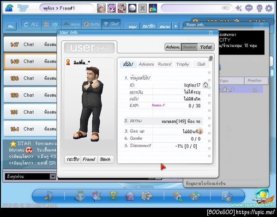Click the สมาชิก column header button

149,26
